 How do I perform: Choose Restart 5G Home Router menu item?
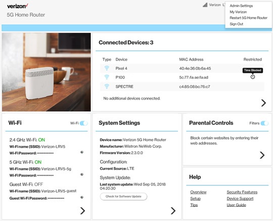tap(248, 18)
